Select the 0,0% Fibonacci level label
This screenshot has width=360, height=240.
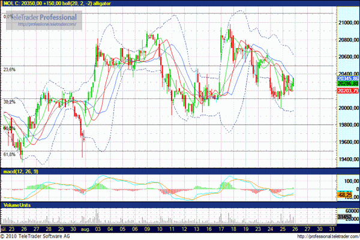coord(8,16)
